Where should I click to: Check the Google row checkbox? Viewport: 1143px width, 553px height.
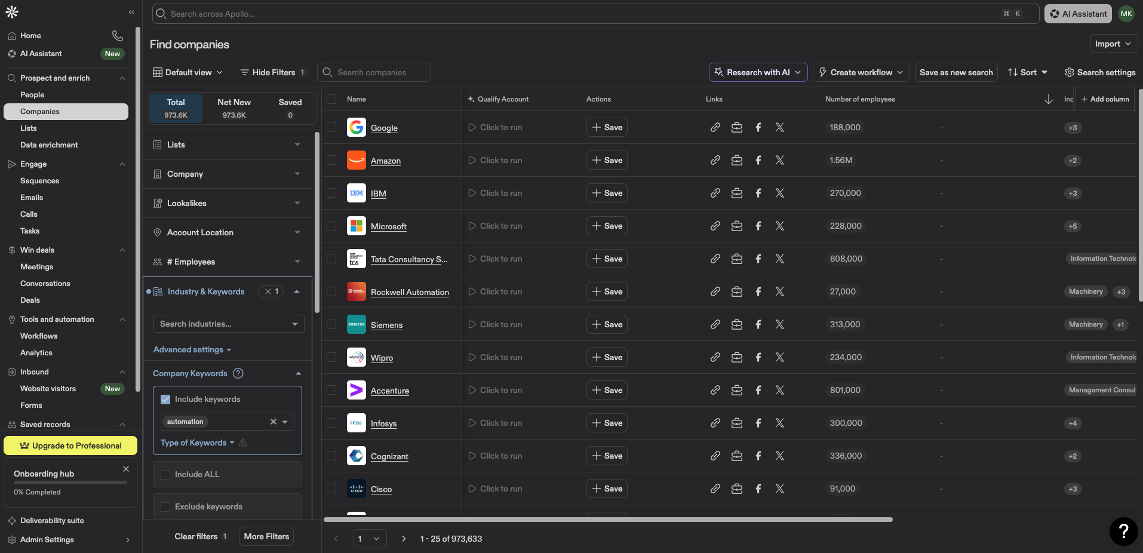pyautogui.click(x=331, y=127)
